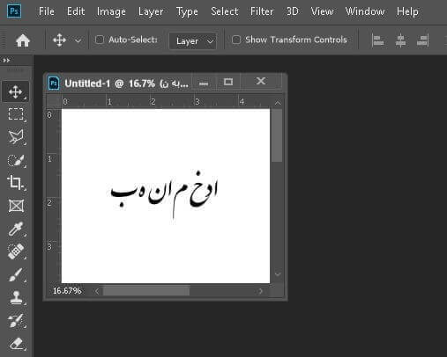Select the Move tool in the toolbox
Screen dimensions: 447x357
tap(16, 91)
